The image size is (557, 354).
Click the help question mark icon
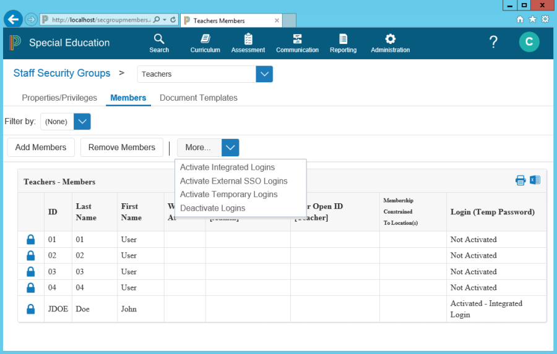493,42
